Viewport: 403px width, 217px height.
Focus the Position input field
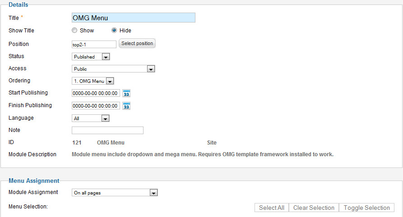coord(94,44)
